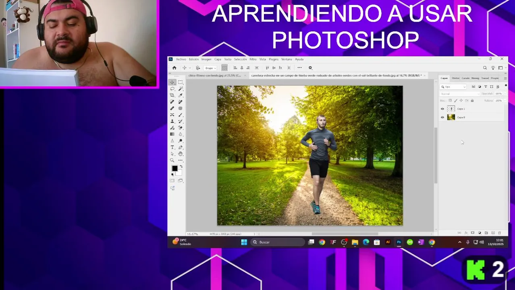This screenshot has width=515, height=290.
Task: Select the Brush tool
Action: click(181, 114)
